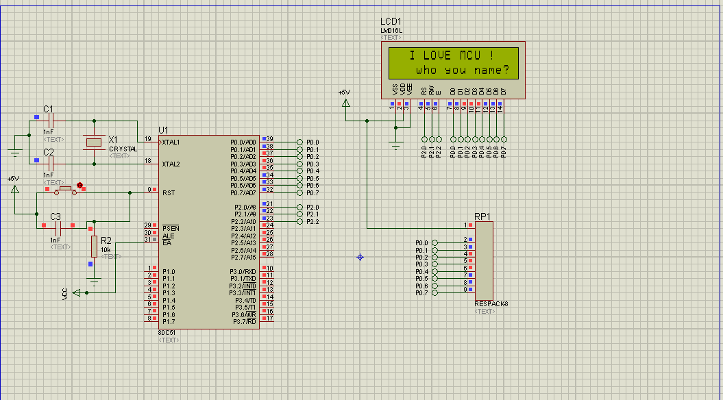The height and width of the screenshot is (400, 723).
Task: Click EA pin 31 on U1
Action: tap(151, 242)
